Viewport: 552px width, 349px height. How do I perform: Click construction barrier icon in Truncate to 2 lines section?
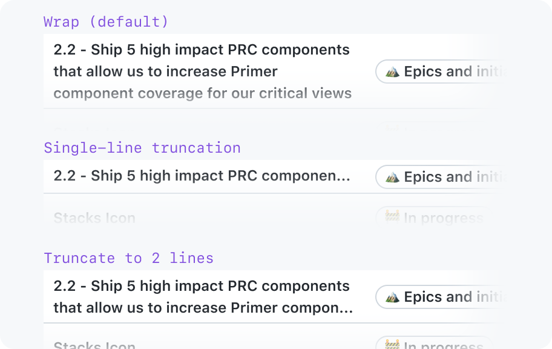[x=392, y=344]
